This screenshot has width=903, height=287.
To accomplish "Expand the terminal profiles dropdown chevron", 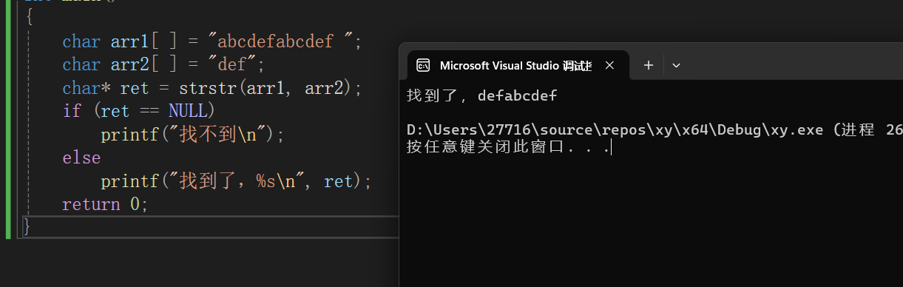I will [x=676, y=65].
